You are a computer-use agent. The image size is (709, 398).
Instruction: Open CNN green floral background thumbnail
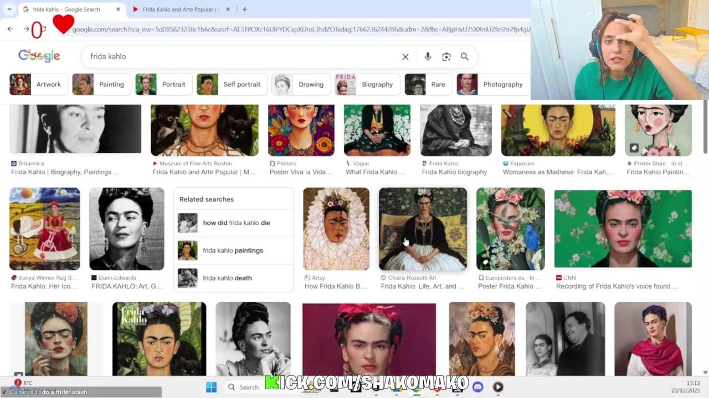(623, 229)
